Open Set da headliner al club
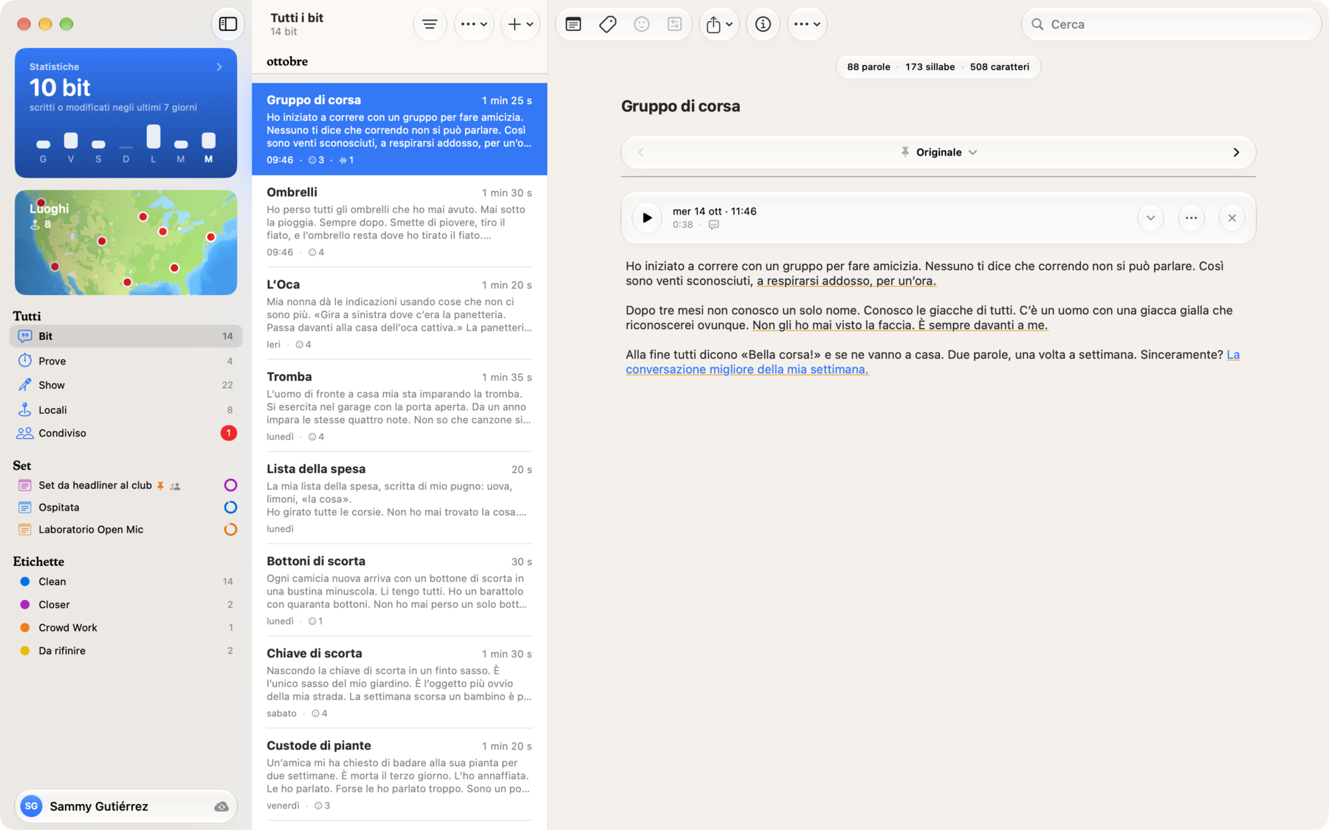Image resolution: width=1329 pixels, height=830 pixels. pyautogui.click(x=126, y=485)
